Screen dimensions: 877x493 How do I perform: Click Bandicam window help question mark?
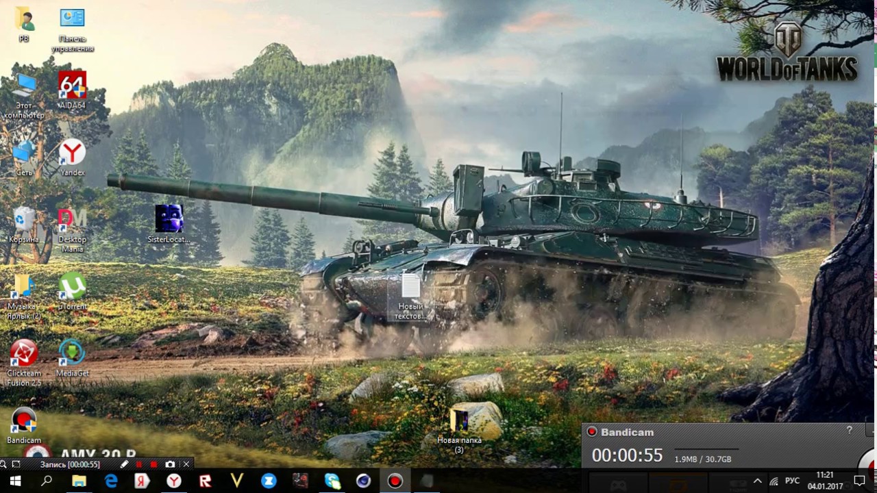pyautogui.click(x=850, y=430)
